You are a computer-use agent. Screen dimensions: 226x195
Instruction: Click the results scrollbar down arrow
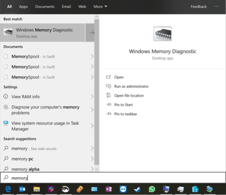pos(96,169)
